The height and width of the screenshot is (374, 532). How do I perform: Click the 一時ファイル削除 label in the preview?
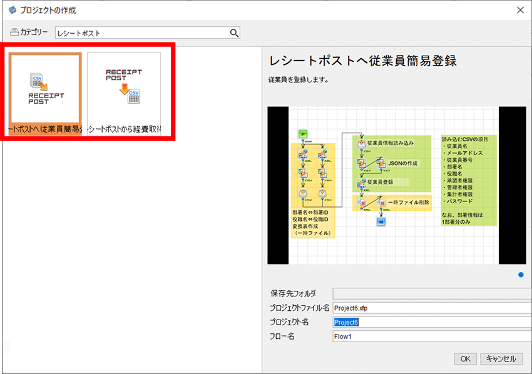coord(409,203)
